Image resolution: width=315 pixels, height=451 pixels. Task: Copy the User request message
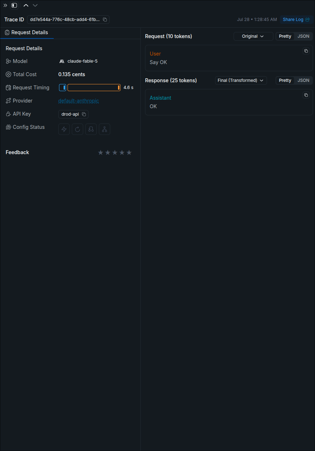[306, 51]
